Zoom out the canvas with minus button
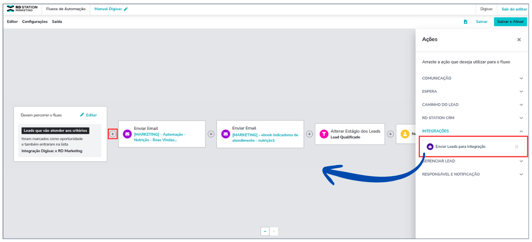Viewport: 532px width, 242px height. 265,231
